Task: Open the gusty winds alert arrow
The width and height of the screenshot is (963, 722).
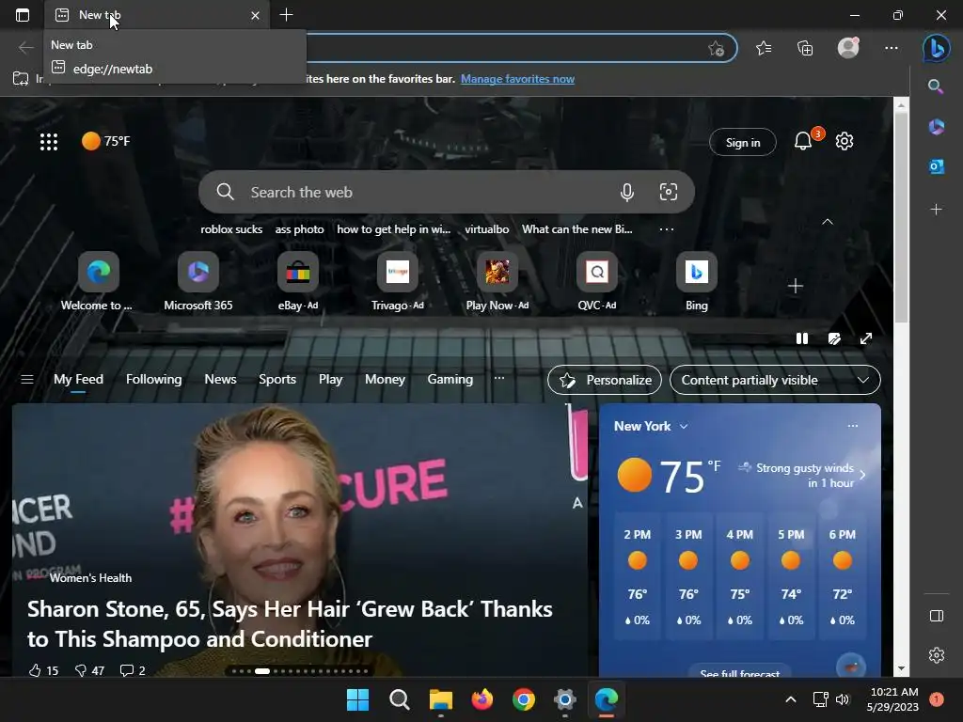Action: 862,475
